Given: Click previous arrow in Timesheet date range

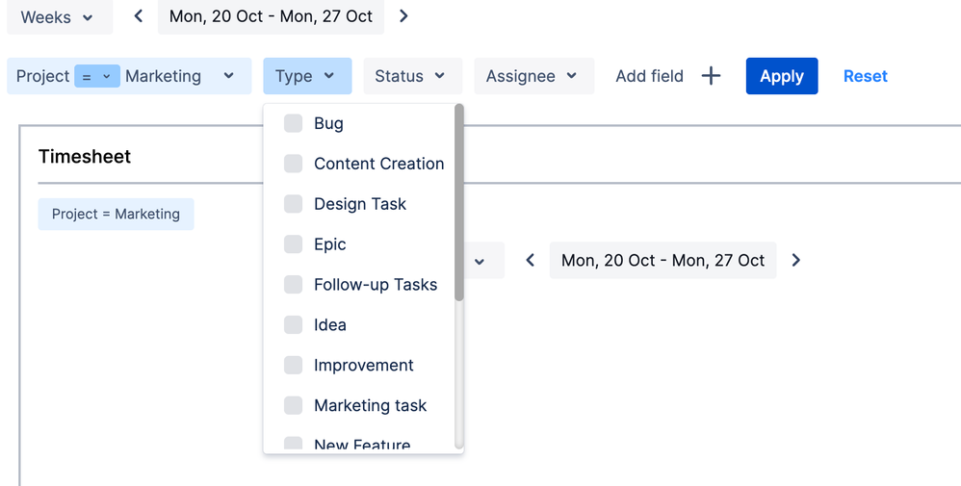Looking at the screenshot, I should pos(530,260).
